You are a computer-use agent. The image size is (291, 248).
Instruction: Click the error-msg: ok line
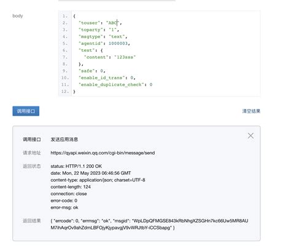point(64,207)
